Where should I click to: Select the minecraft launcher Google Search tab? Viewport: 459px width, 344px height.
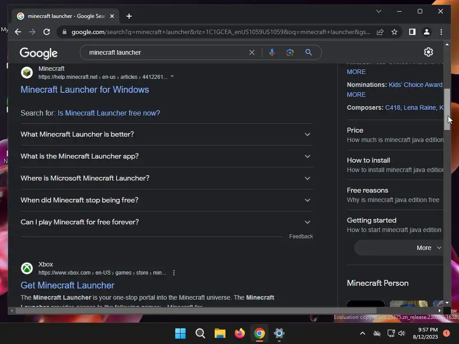coord(65,16)
